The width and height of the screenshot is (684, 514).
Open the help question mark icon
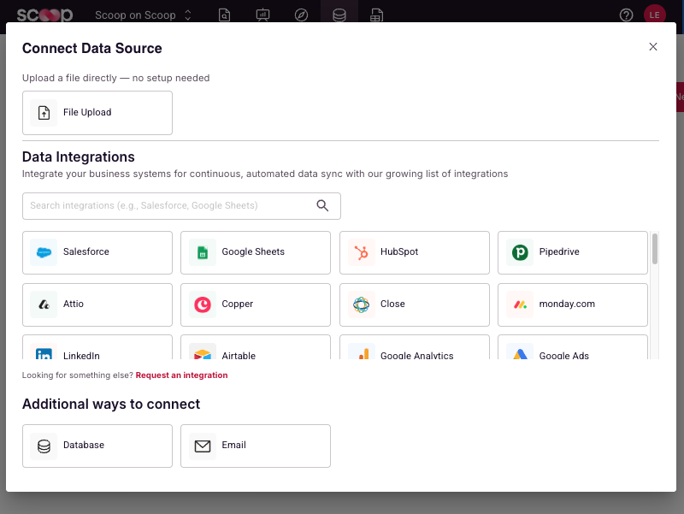coord(626,15)
